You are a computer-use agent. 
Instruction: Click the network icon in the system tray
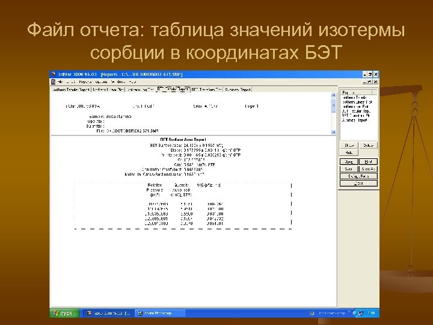[x=360, y=313]
